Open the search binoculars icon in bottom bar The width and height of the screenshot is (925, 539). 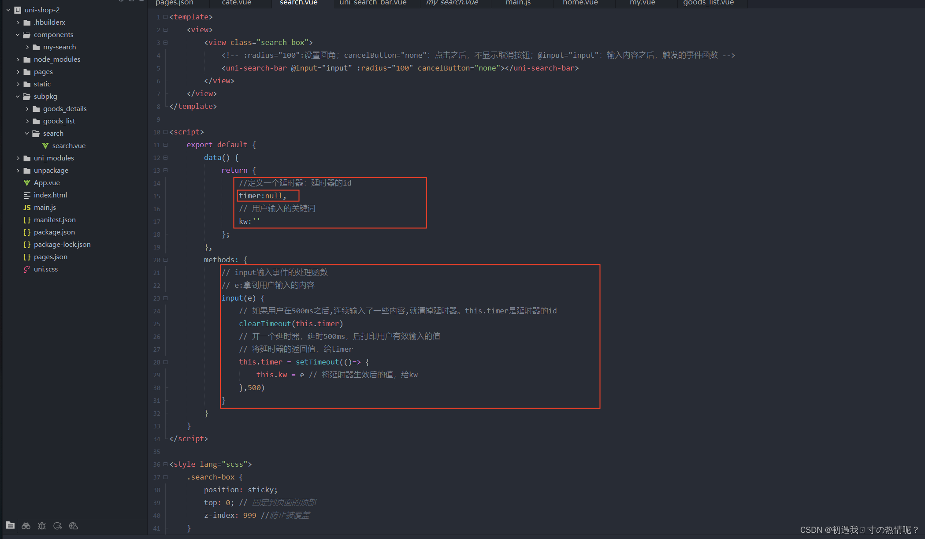tap(26, 525)
